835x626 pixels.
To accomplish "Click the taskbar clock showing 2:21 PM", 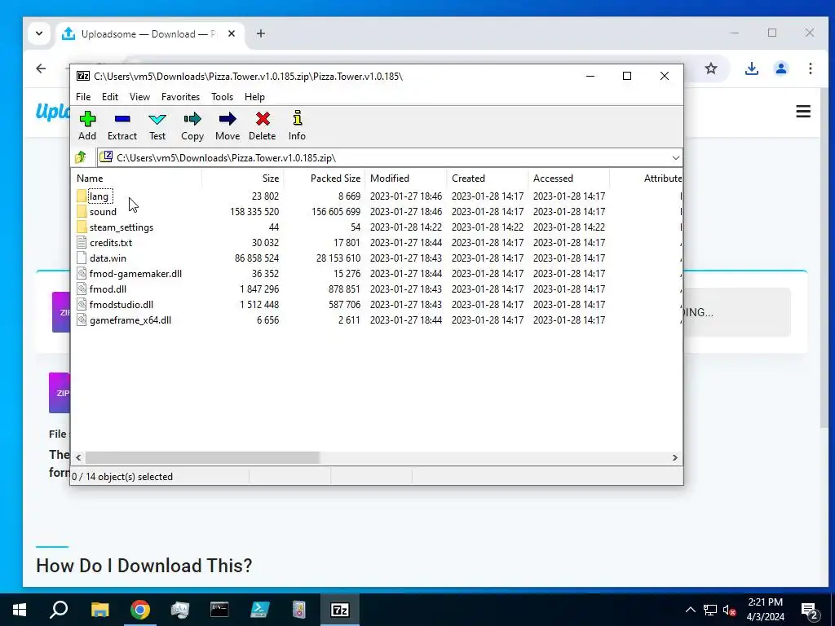I will click(765, 610).
